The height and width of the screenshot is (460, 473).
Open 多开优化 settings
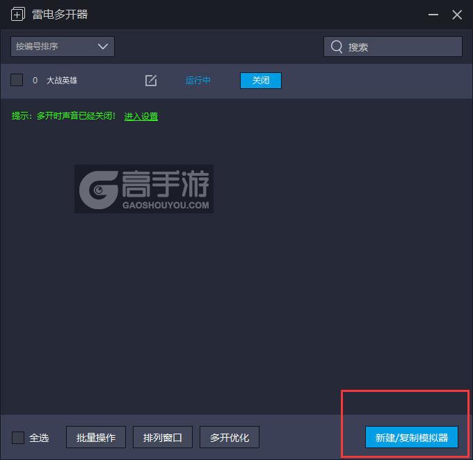pos(230,437)
